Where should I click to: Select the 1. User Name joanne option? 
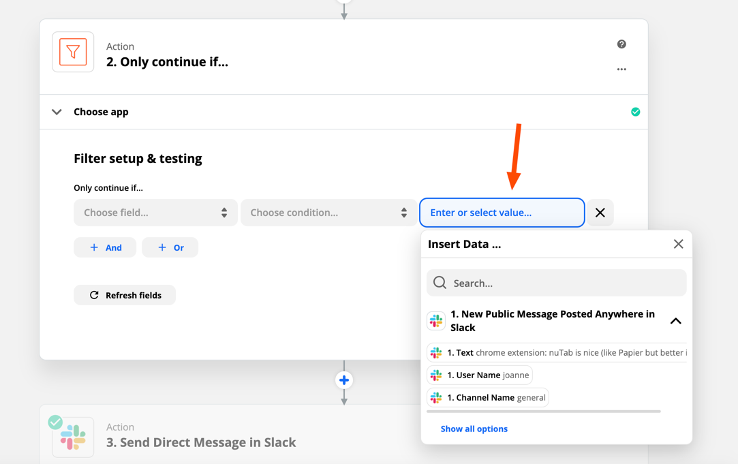point(480,375)
